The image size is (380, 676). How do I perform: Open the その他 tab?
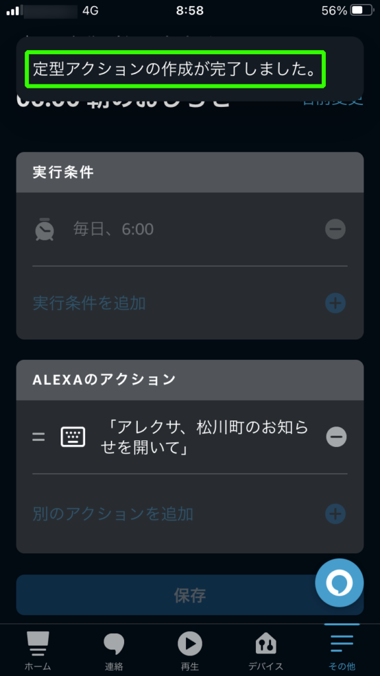(x=342, y=651)
